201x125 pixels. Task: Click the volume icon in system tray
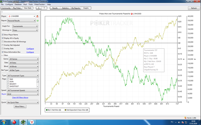coord(179,122)
